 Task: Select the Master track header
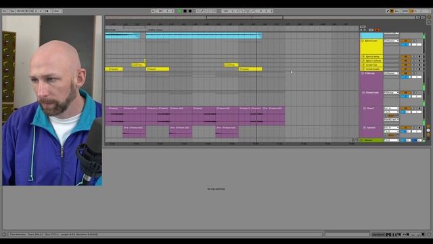coord(371,140)
